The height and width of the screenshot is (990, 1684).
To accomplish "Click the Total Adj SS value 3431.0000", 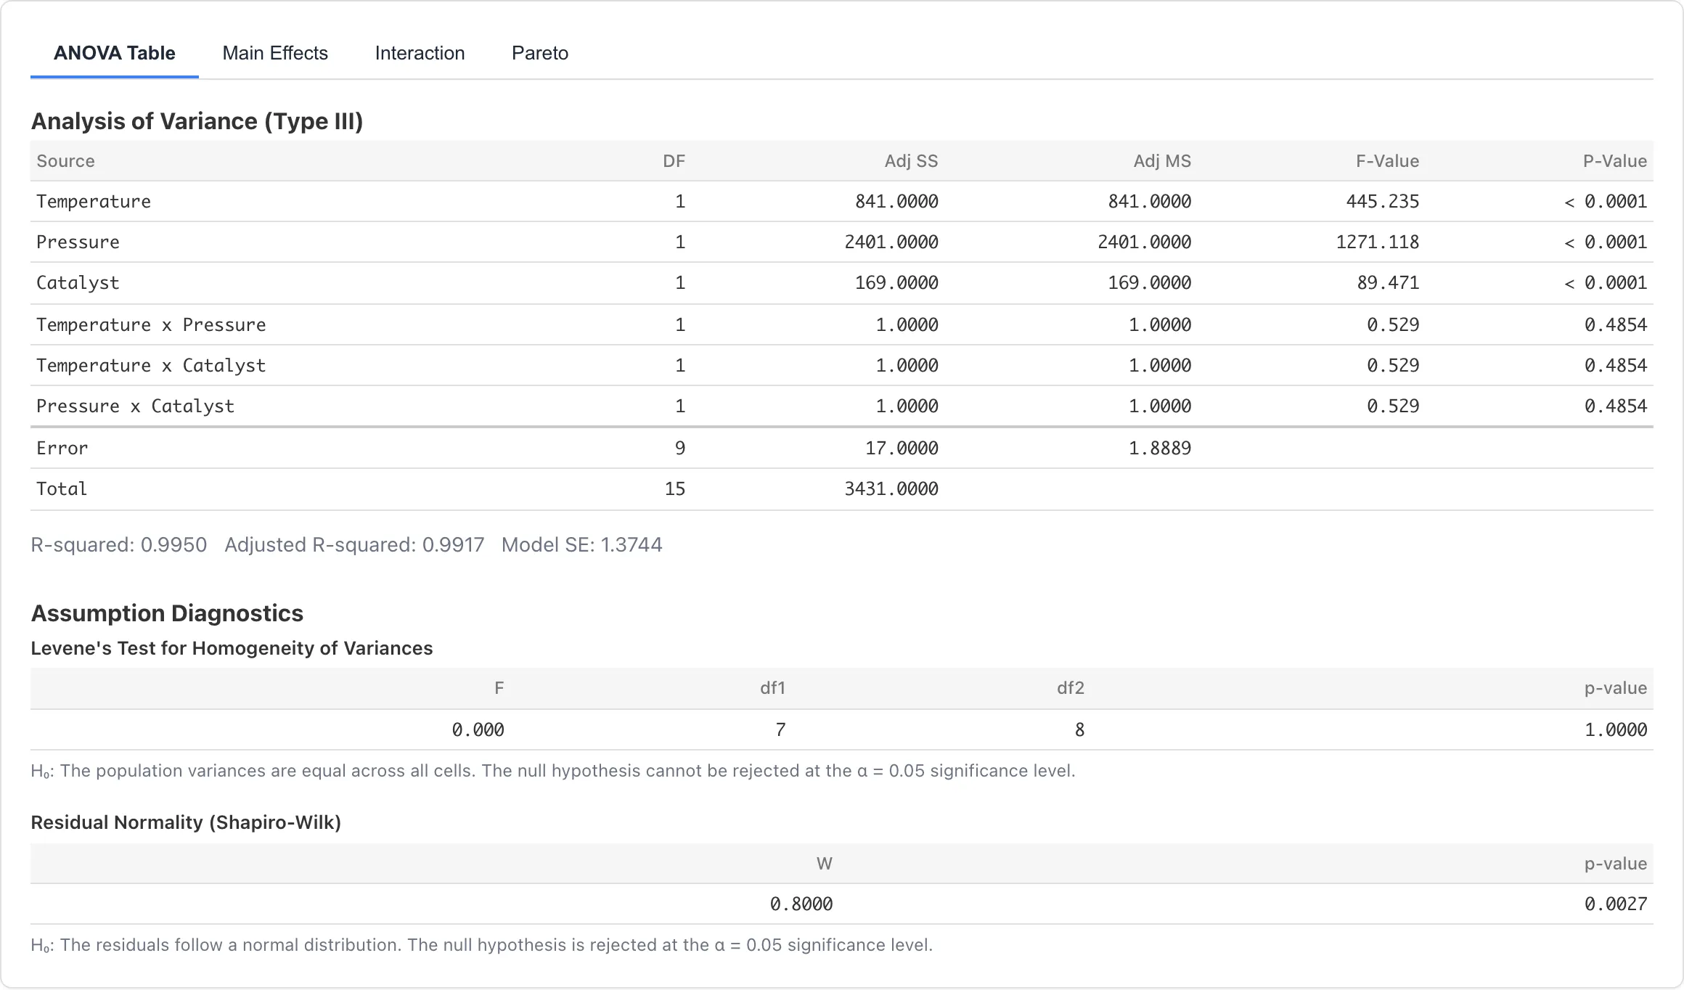I will click(x=891, y=489).
